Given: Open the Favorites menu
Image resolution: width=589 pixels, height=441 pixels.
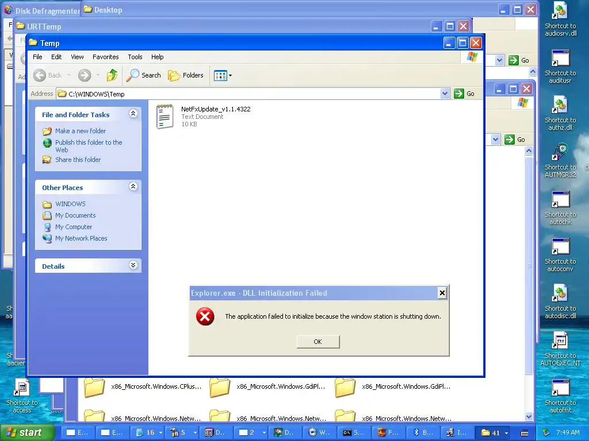Looking at the screenshot, I should point(106,57).
